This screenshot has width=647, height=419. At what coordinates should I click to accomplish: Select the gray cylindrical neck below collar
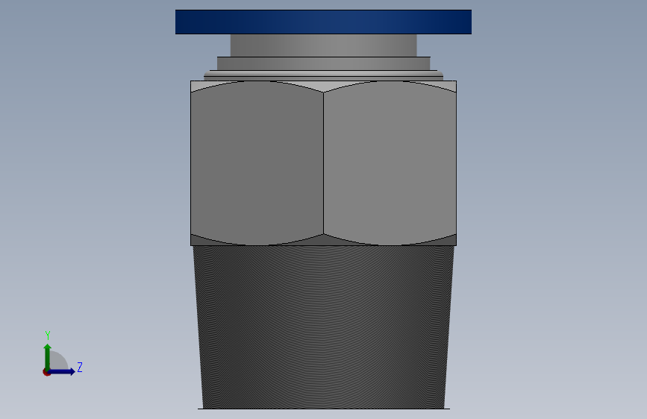point(324,45)
